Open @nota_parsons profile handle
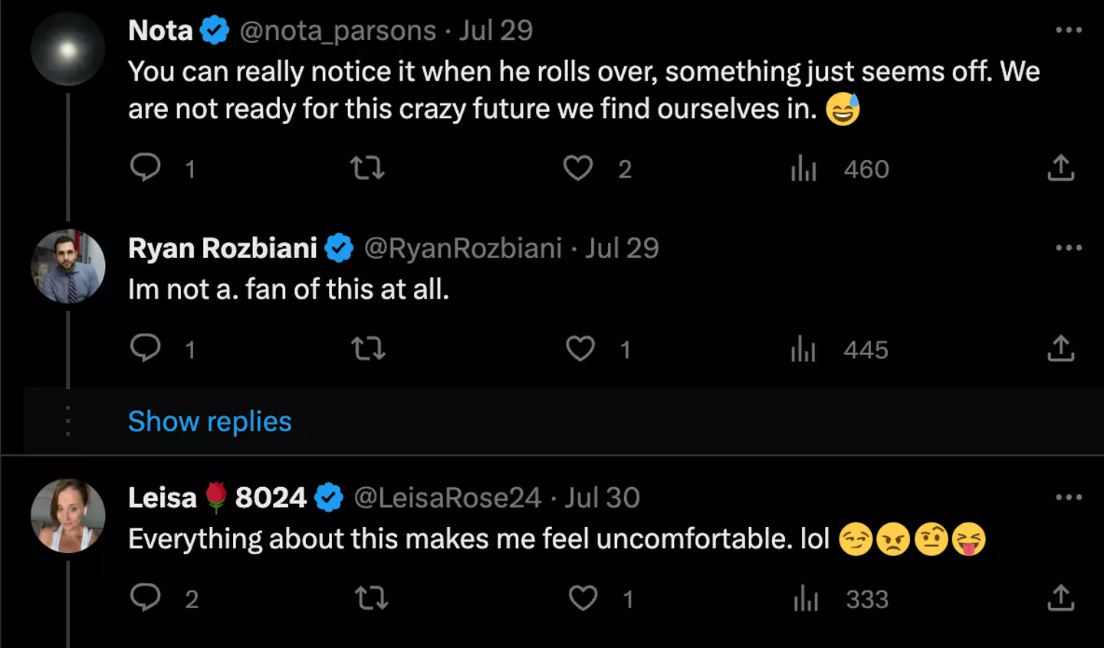 pos(337,31)
